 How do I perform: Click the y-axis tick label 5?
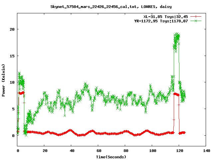click(x=13, y=109)
